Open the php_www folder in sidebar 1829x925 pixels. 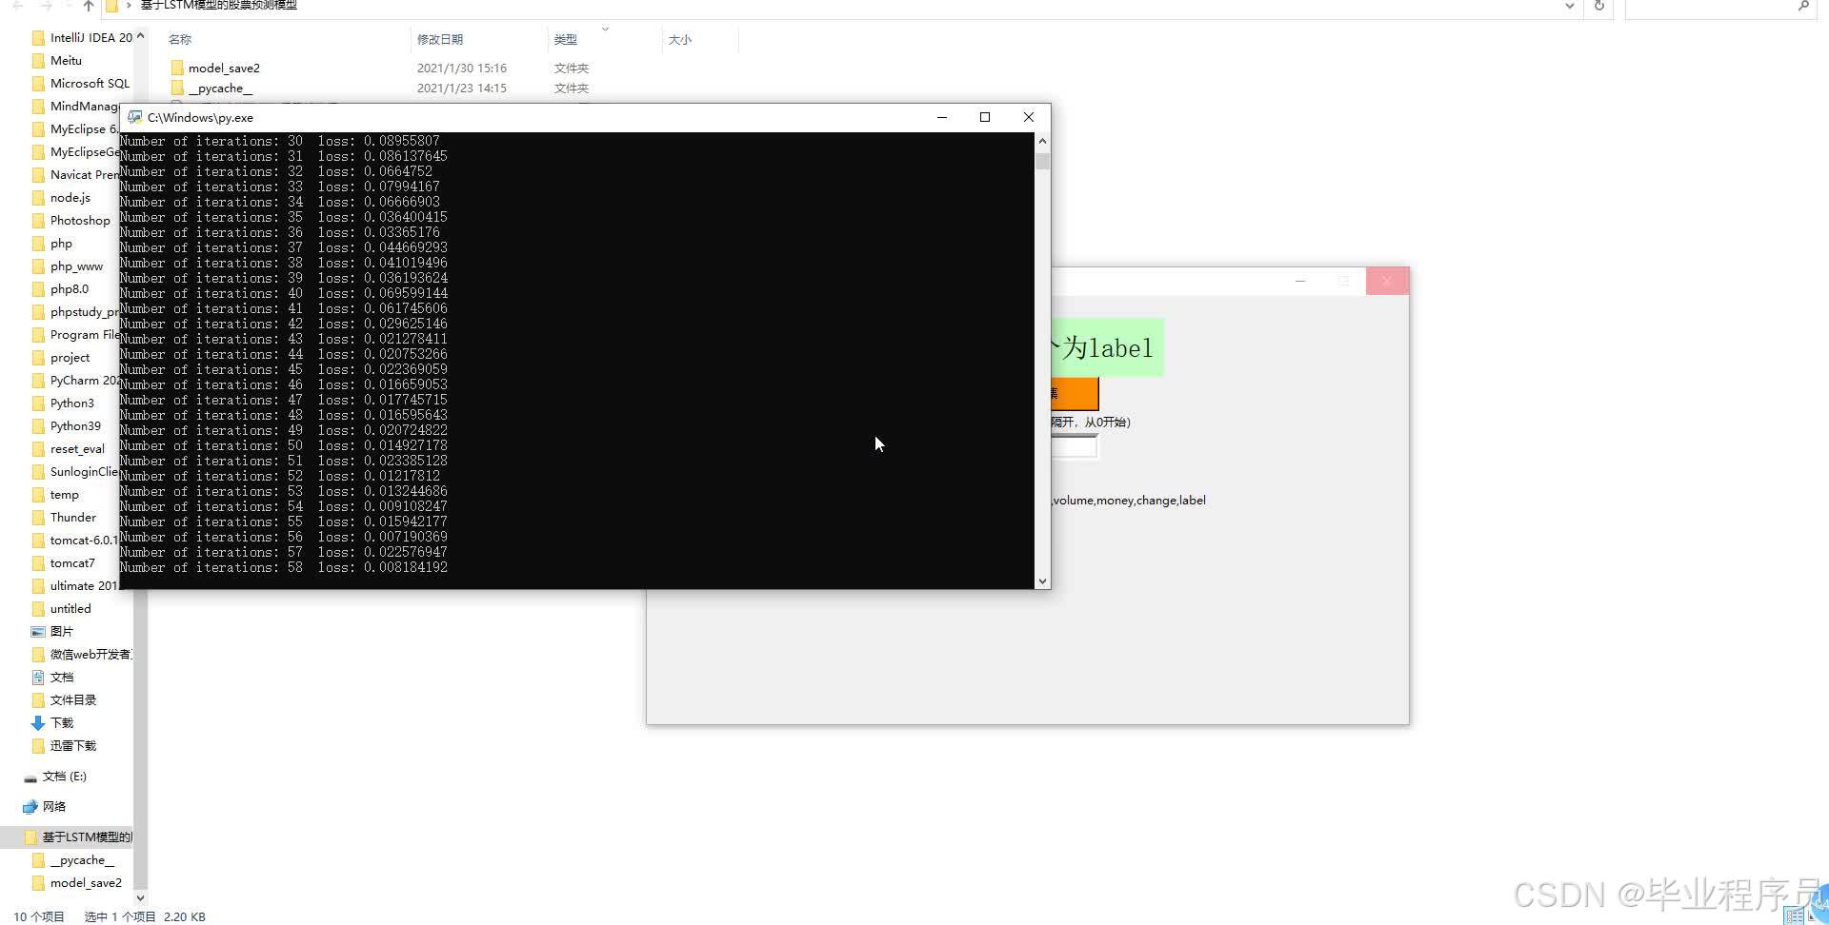68,266
